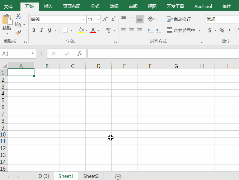Switch to 审阅 review tab
Image resolution: width=239 pixels, height=180 pixels.
[x=133, y=6]
